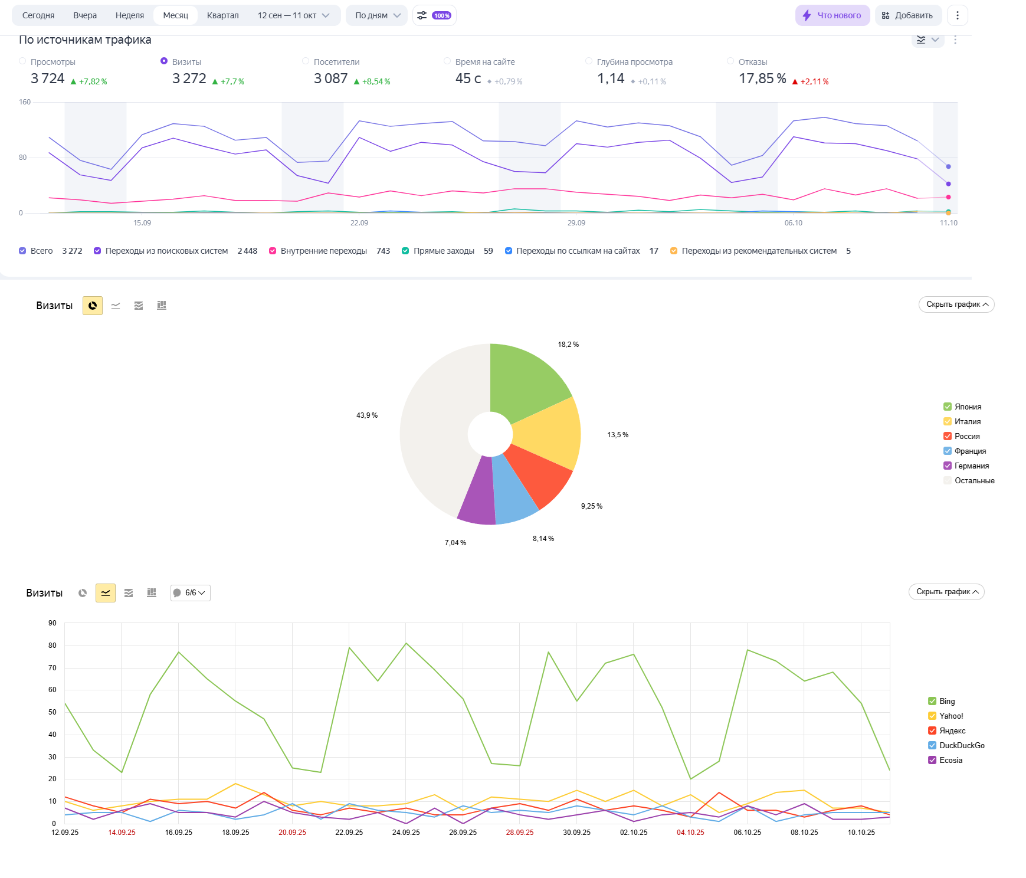Click Скрыть график above the pie chart
Image resolution: width=1026 pixels, height=878 pixels.
pos(956,304)
